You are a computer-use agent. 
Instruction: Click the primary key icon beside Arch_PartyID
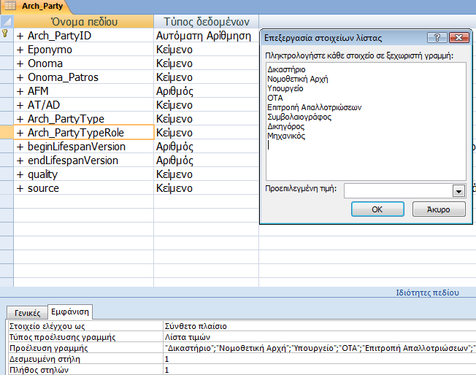click(x=5, y=34)
